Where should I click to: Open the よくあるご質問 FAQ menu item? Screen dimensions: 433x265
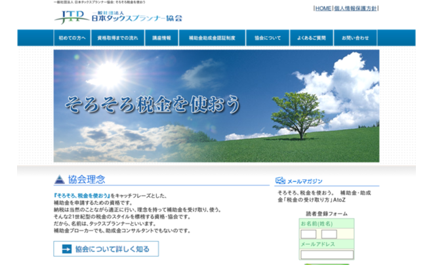tap(311, 38)
